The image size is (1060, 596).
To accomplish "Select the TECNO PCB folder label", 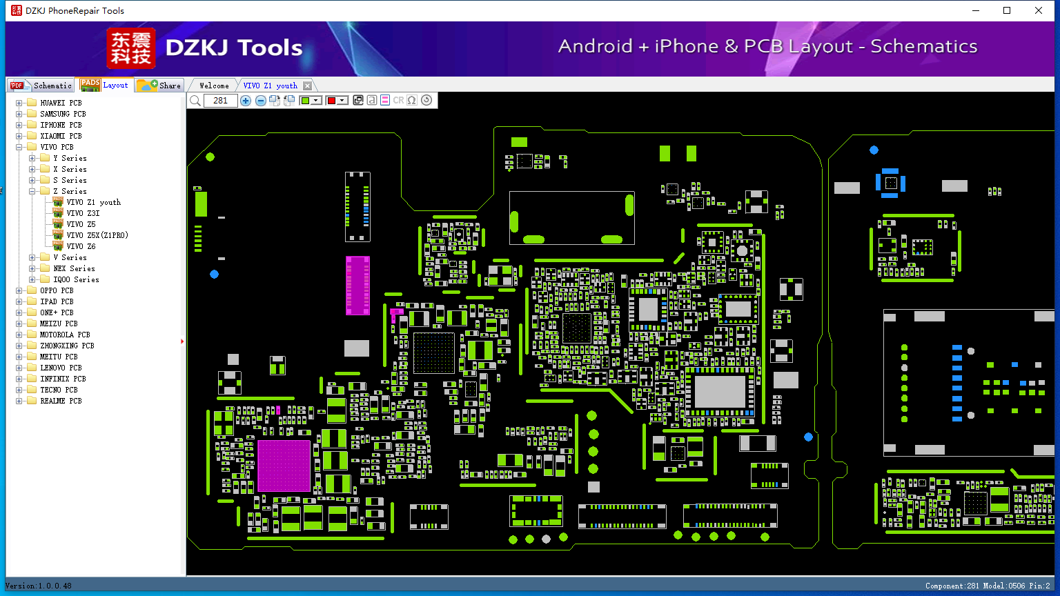I will [59, 390].
